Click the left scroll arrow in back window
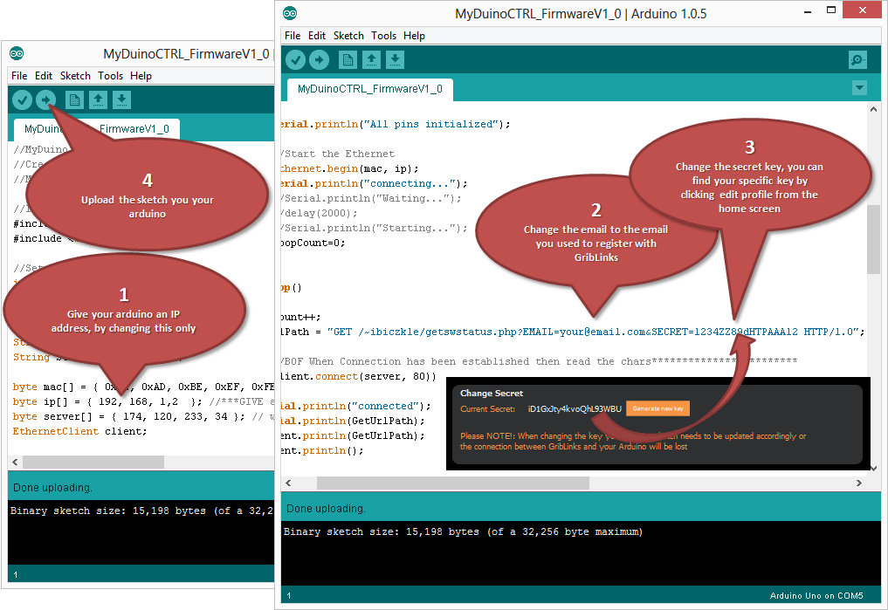This screenshot has width=888, height=610. pyautogui.click(x=15, y=463)
